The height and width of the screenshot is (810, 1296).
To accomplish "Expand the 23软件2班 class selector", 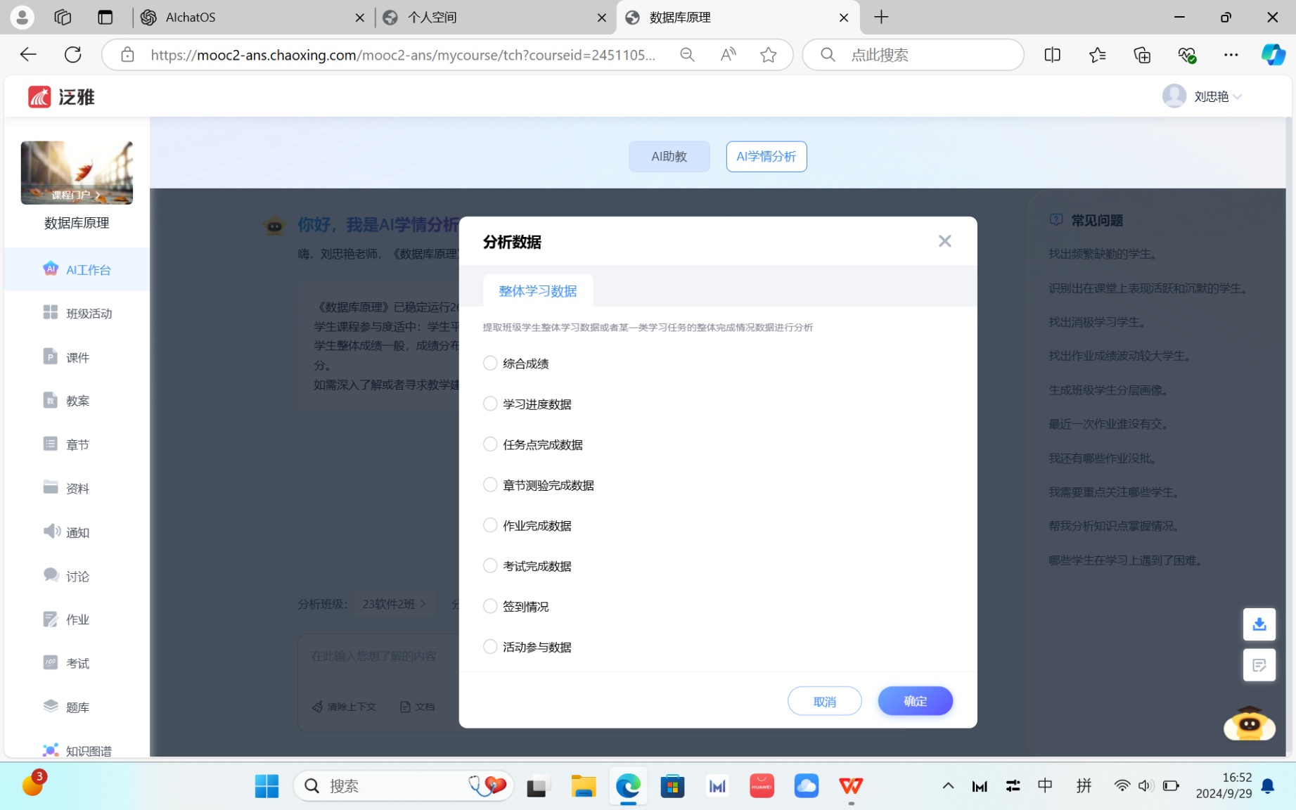I will (x=394, y=604).
